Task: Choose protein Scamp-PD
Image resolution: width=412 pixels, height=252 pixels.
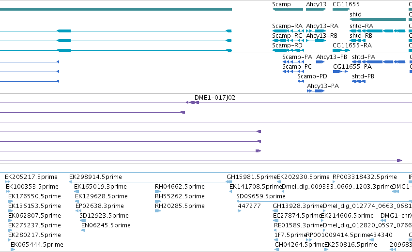Action: [x=312, y=76]
